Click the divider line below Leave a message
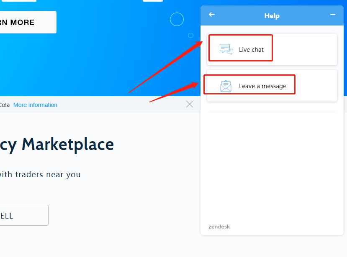The height and width of the screenshot is (257, 347). (272, 111)
